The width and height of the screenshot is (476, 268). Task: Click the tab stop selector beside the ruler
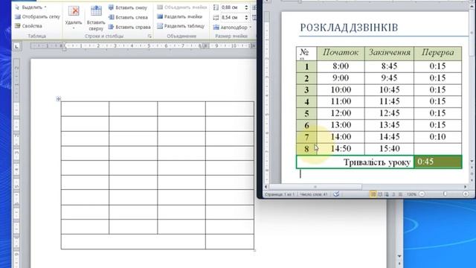pos(16,46)
